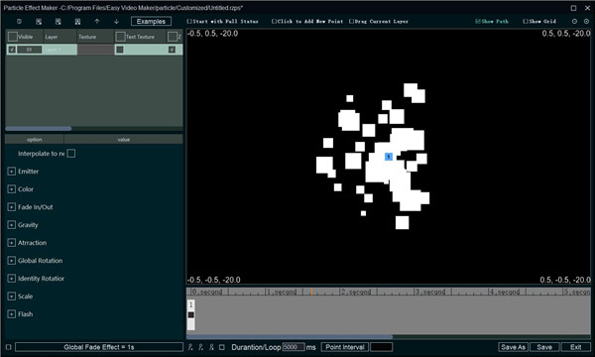
Task: Toggle layer 01 Z checkbox
Action: 172,50
